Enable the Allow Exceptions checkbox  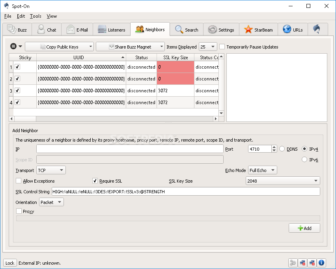[19, 181]
